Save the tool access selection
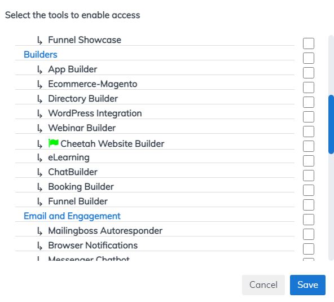 307,285
